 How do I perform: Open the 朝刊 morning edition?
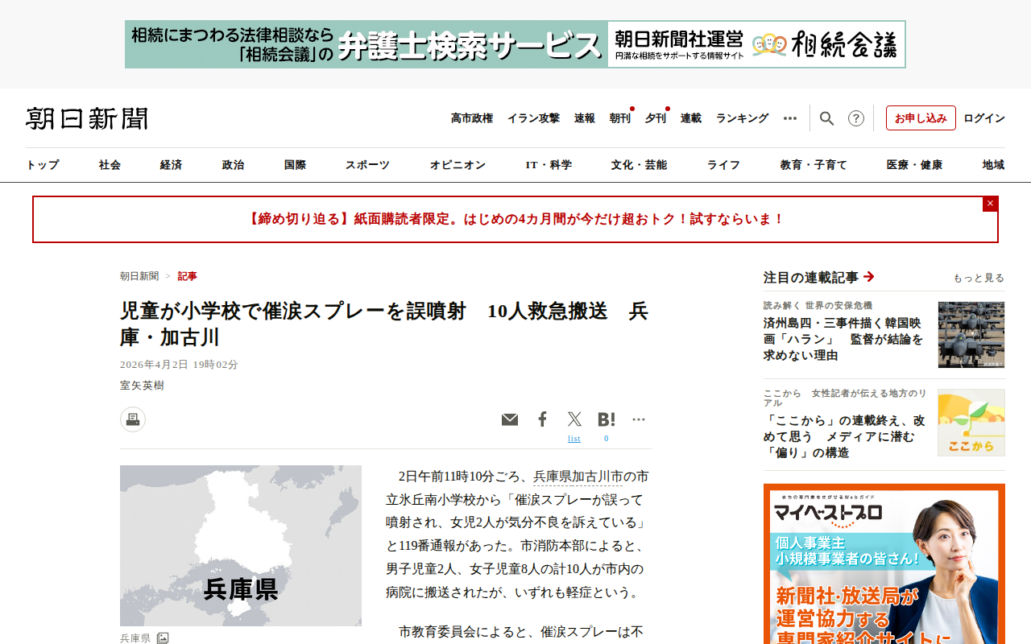point(620,118)
